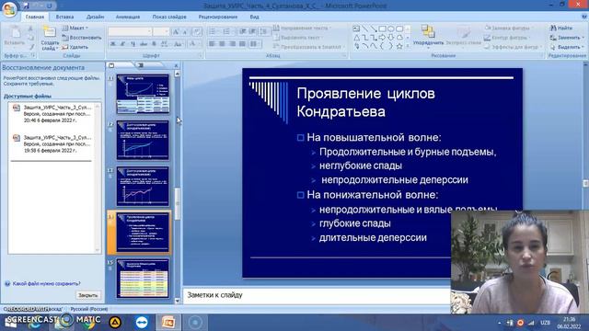Viewport: 589px width, 331px height.
Task: Open the Показ слайдов ribbon tab
Action: coord(169,17)
